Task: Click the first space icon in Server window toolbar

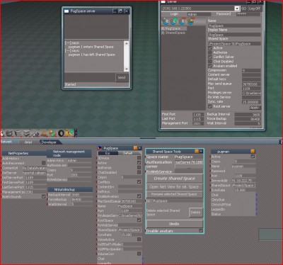Action: (166, 21)
